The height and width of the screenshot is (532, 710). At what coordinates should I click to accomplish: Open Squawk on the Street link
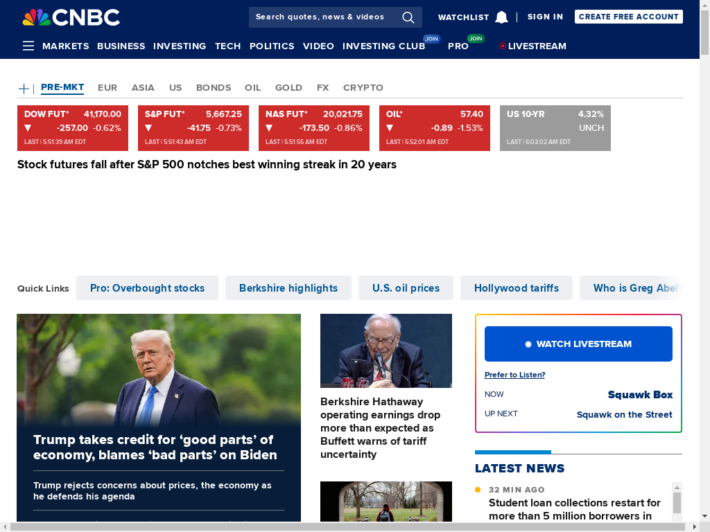(625, 414)
